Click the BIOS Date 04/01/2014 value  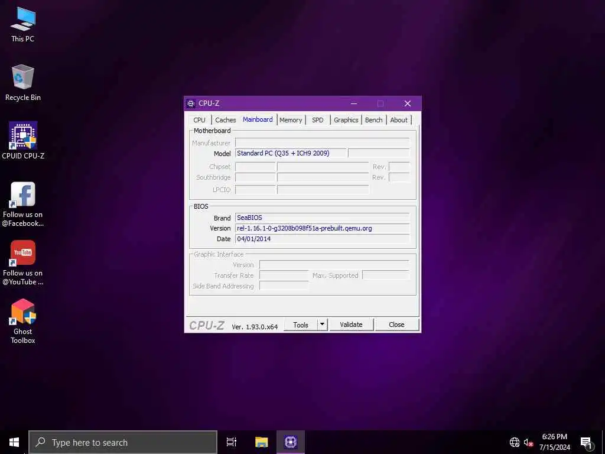(x=322, y=239)
